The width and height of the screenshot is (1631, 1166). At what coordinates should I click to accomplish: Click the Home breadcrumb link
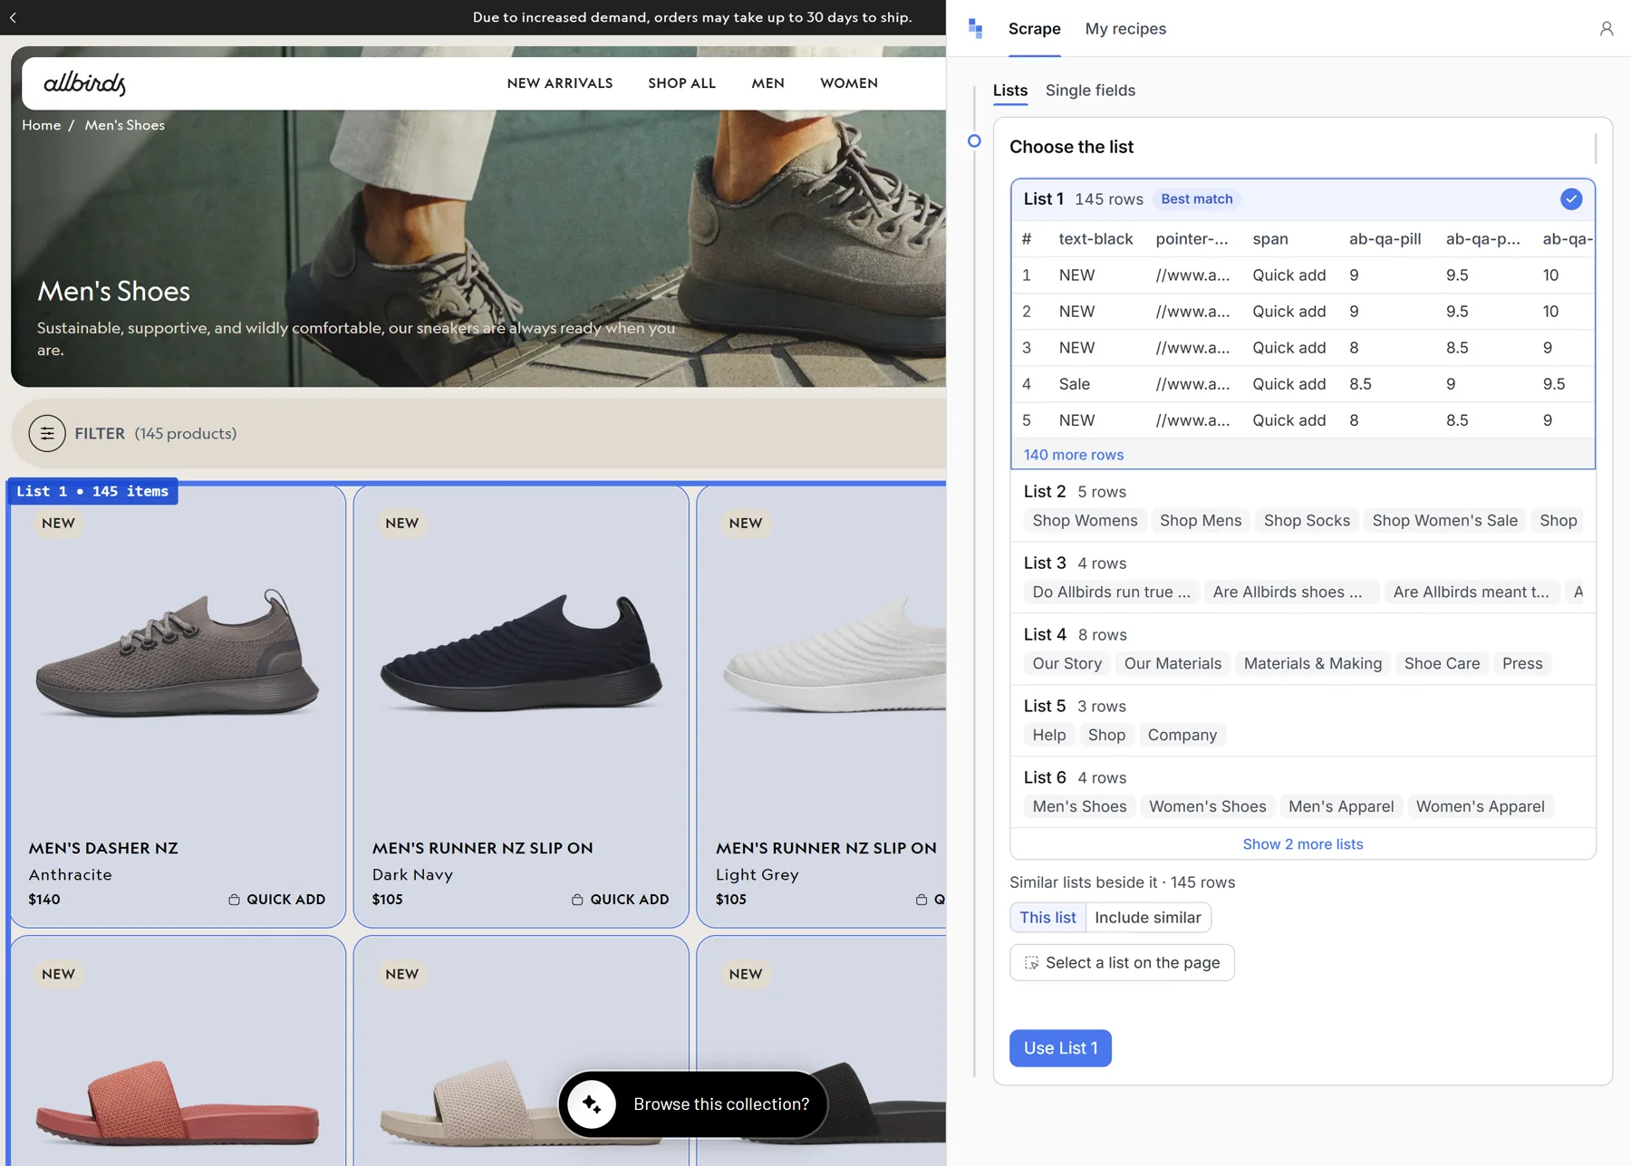click(x=41, y=125)
